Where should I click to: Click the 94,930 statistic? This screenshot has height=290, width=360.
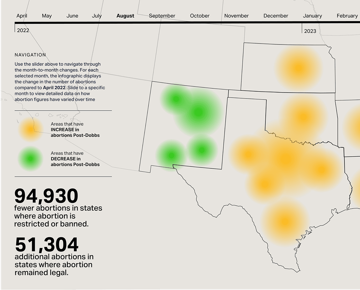point(47,196)
